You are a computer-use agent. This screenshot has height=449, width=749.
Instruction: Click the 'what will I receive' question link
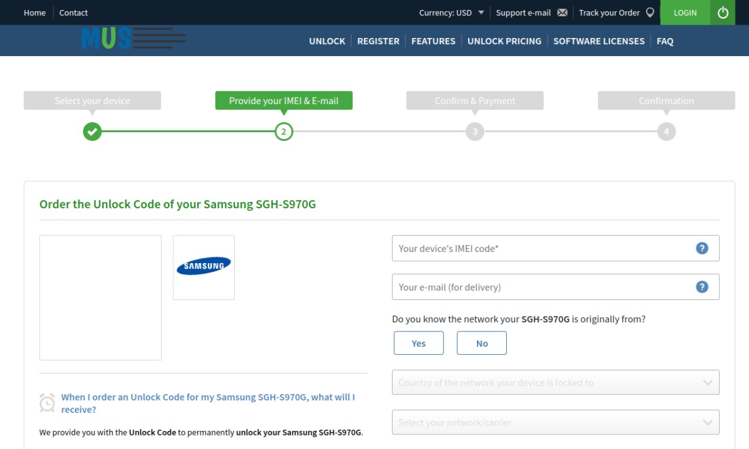208,403
